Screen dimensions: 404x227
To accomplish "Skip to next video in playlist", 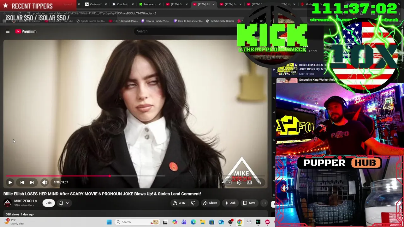I will [32, 182].
